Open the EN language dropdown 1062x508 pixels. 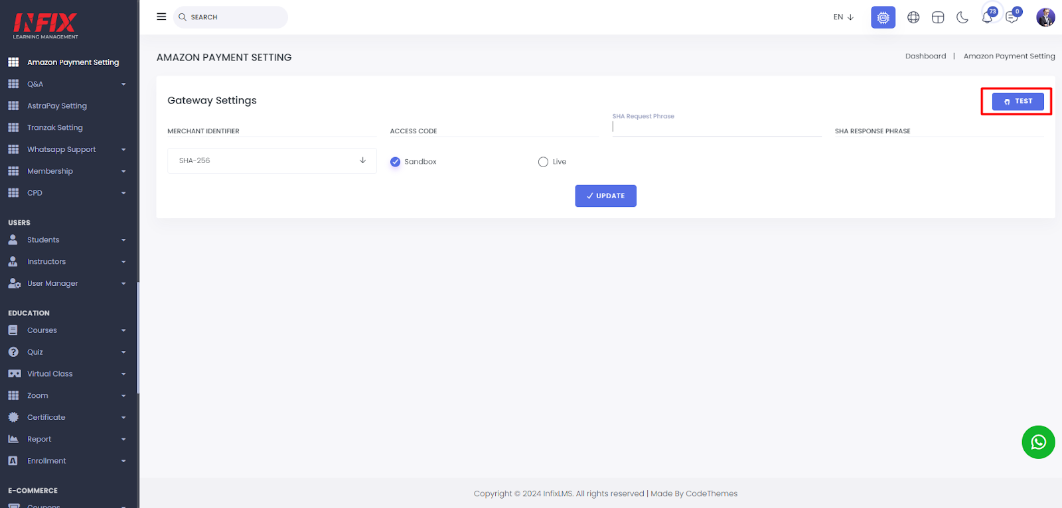pyautogui.click(x=843, y=17)
